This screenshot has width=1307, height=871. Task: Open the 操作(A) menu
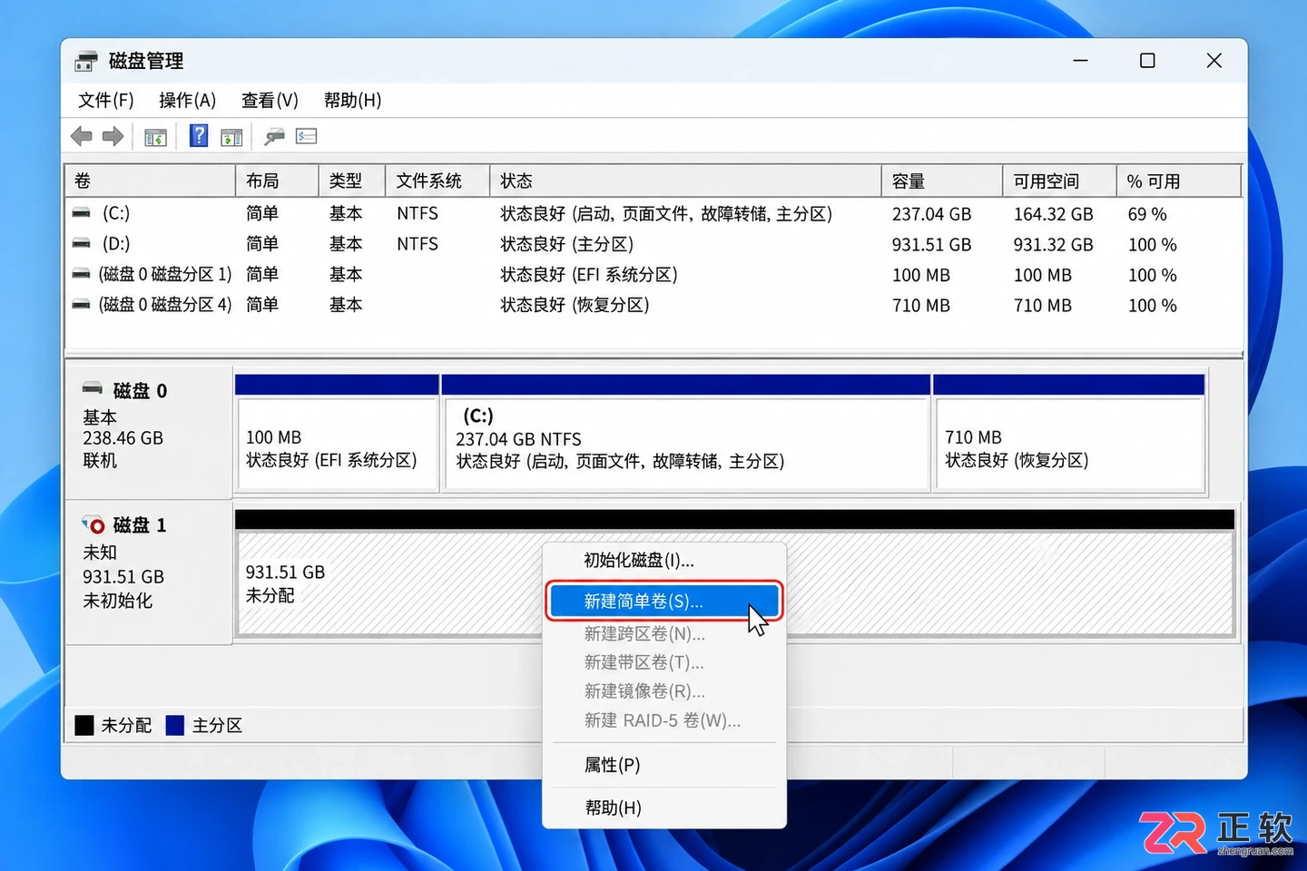point(187,101)
